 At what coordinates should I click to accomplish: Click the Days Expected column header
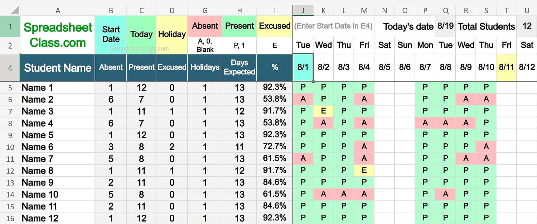coord(239,68)
